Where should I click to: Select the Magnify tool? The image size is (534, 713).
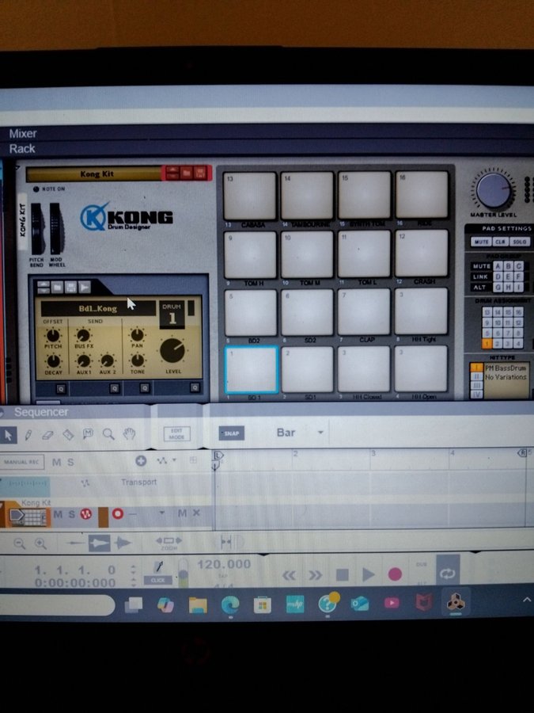[108, 434]
